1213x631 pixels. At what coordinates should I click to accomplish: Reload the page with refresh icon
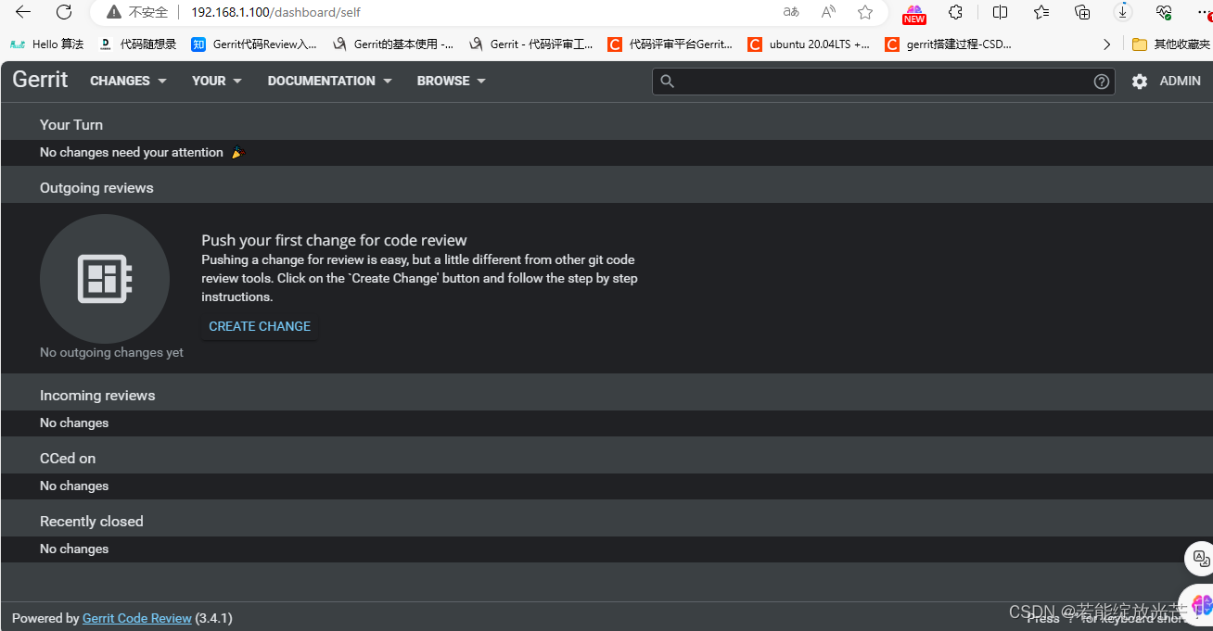64,12
